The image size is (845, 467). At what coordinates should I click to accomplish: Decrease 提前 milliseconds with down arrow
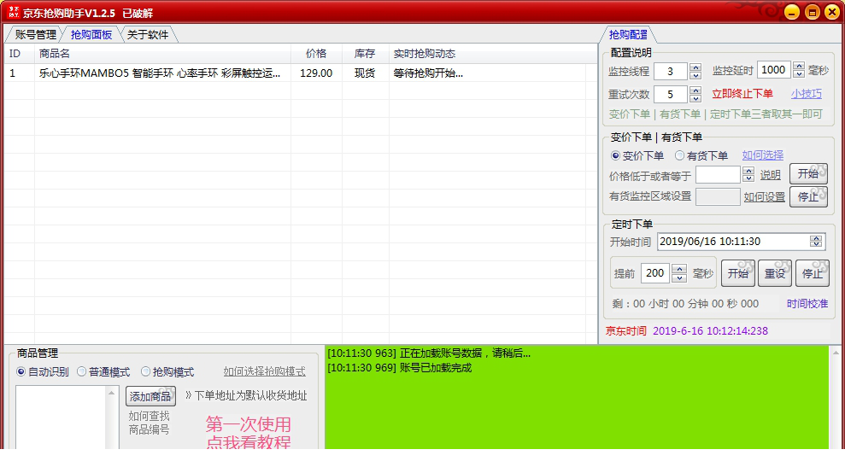(679, 277)
